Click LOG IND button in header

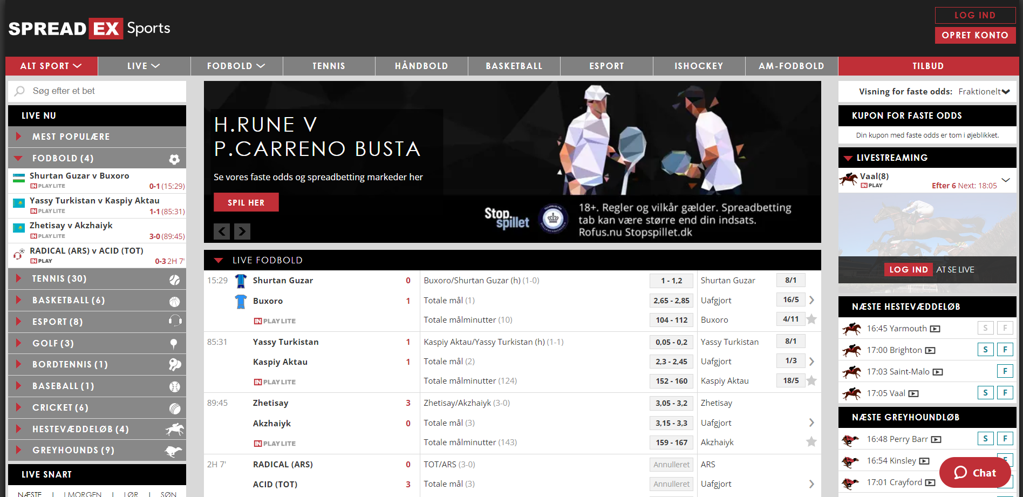coord(975,15)
